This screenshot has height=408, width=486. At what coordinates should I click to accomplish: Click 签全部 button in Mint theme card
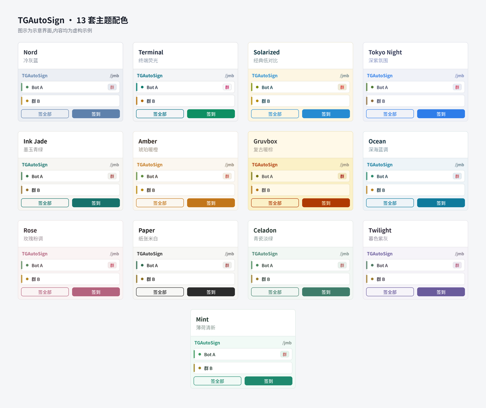pos(217,381)
